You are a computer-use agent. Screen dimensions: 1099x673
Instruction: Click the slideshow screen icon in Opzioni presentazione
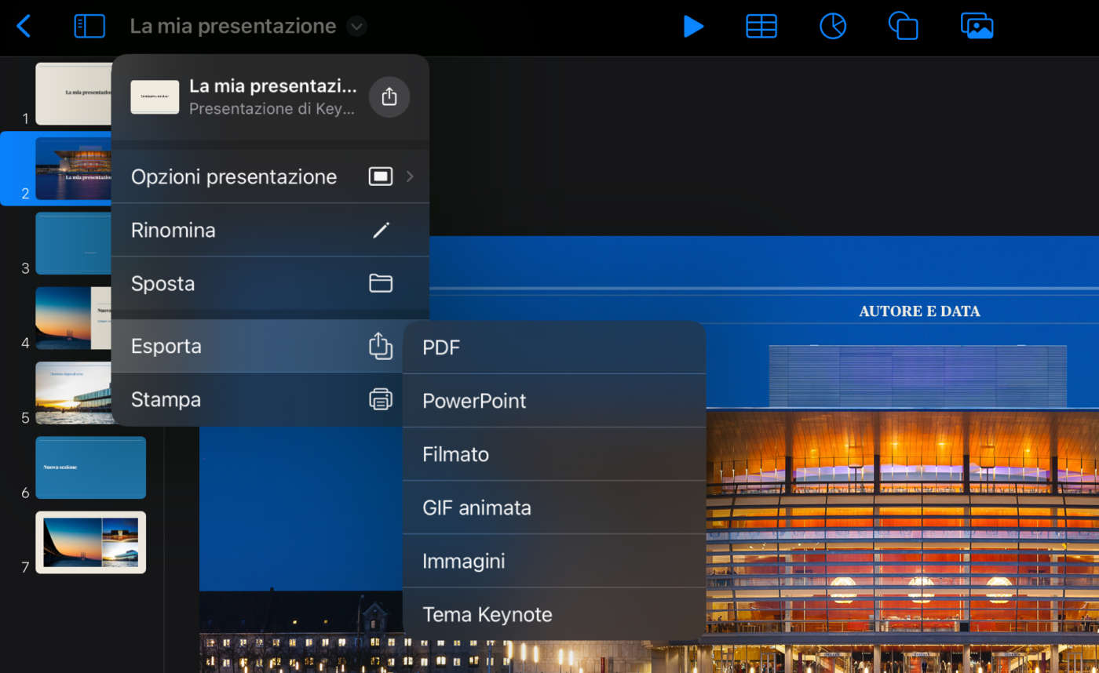381,176
